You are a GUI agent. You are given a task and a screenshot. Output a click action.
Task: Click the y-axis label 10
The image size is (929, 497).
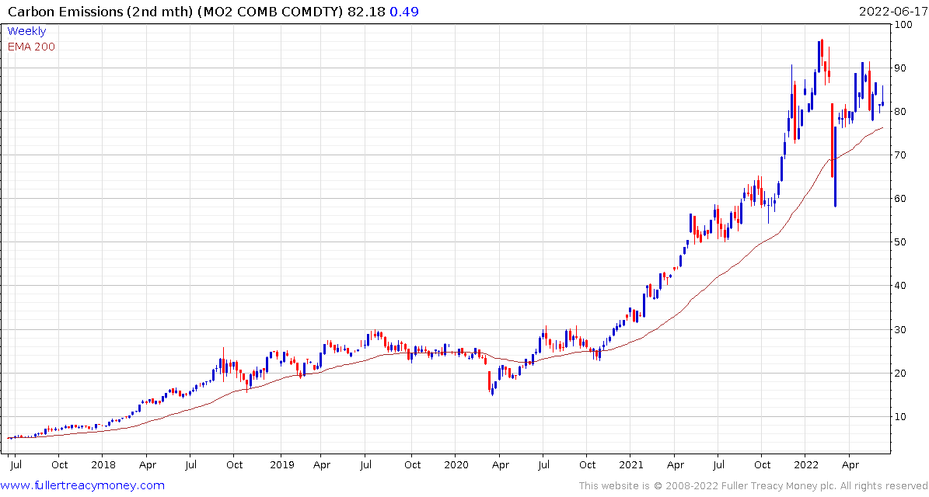click(x=902, y=416)
